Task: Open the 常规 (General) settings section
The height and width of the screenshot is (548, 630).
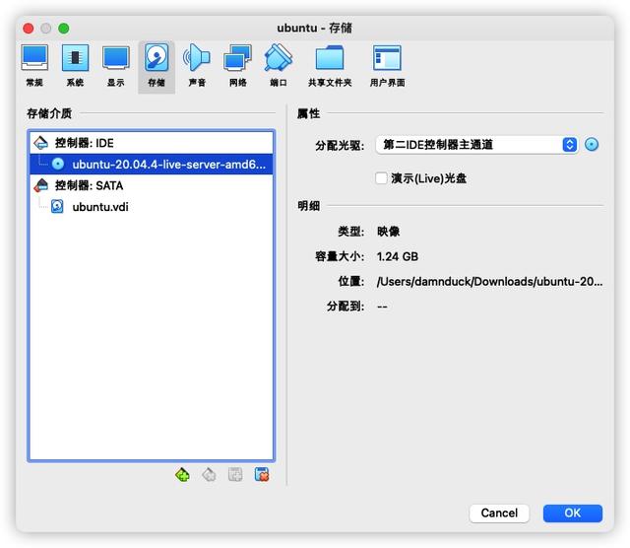Action: [34, 67]
